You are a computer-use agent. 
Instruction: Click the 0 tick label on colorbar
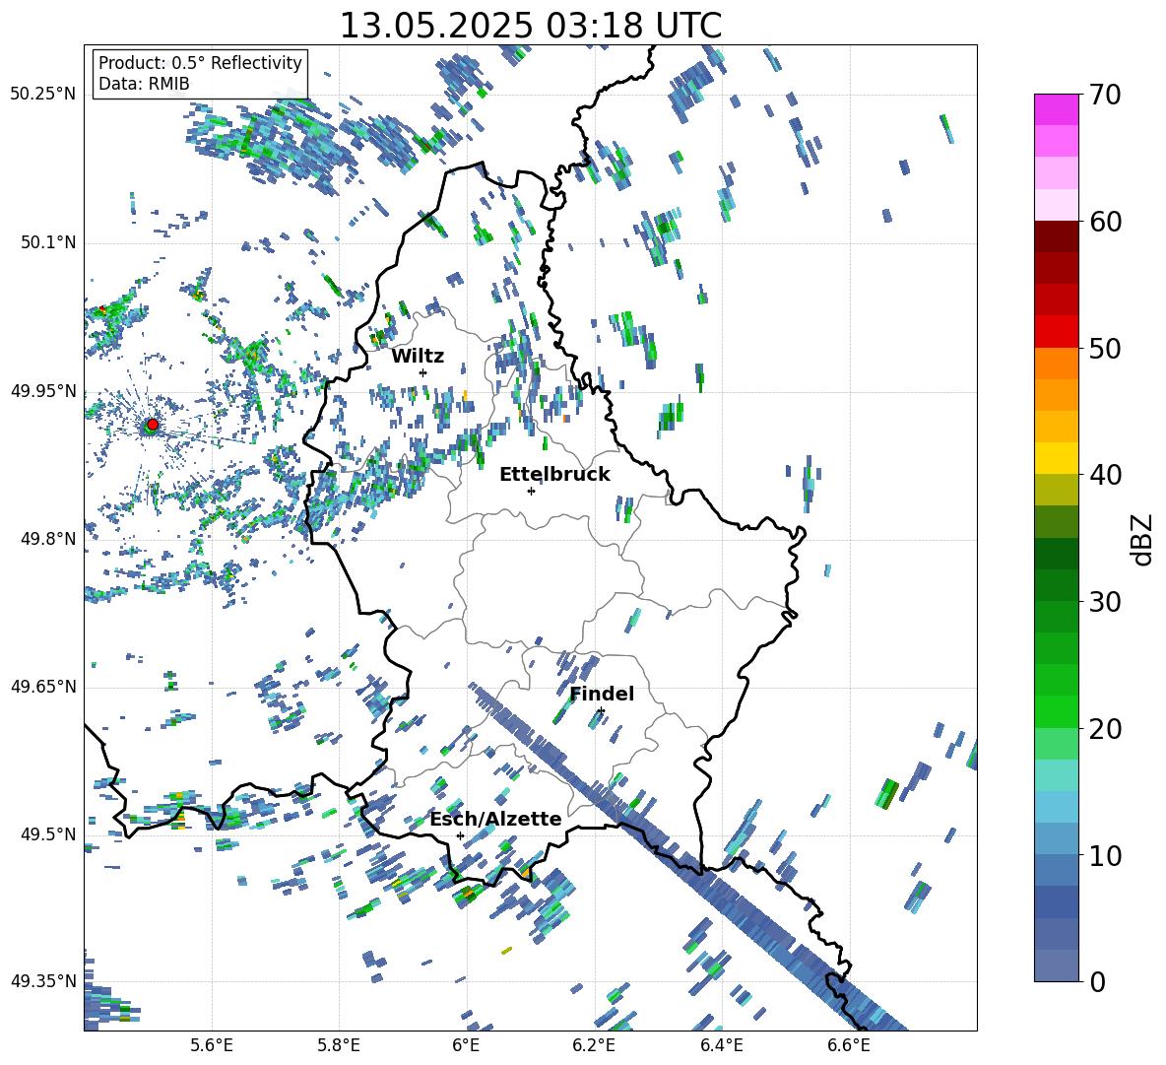(1097, 982)
